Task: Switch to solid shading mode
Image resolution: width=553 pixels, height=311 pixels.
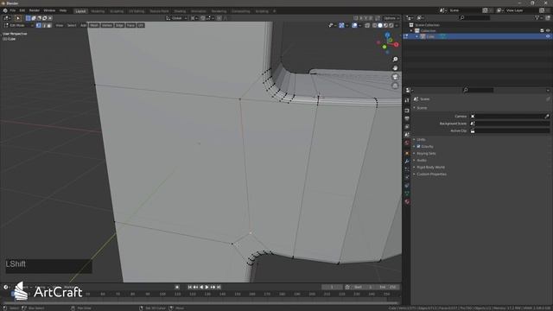Action: coord(380,25)
